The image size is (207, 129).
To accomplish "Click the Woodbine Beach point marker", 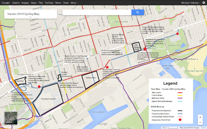I will tap(197, 59).
